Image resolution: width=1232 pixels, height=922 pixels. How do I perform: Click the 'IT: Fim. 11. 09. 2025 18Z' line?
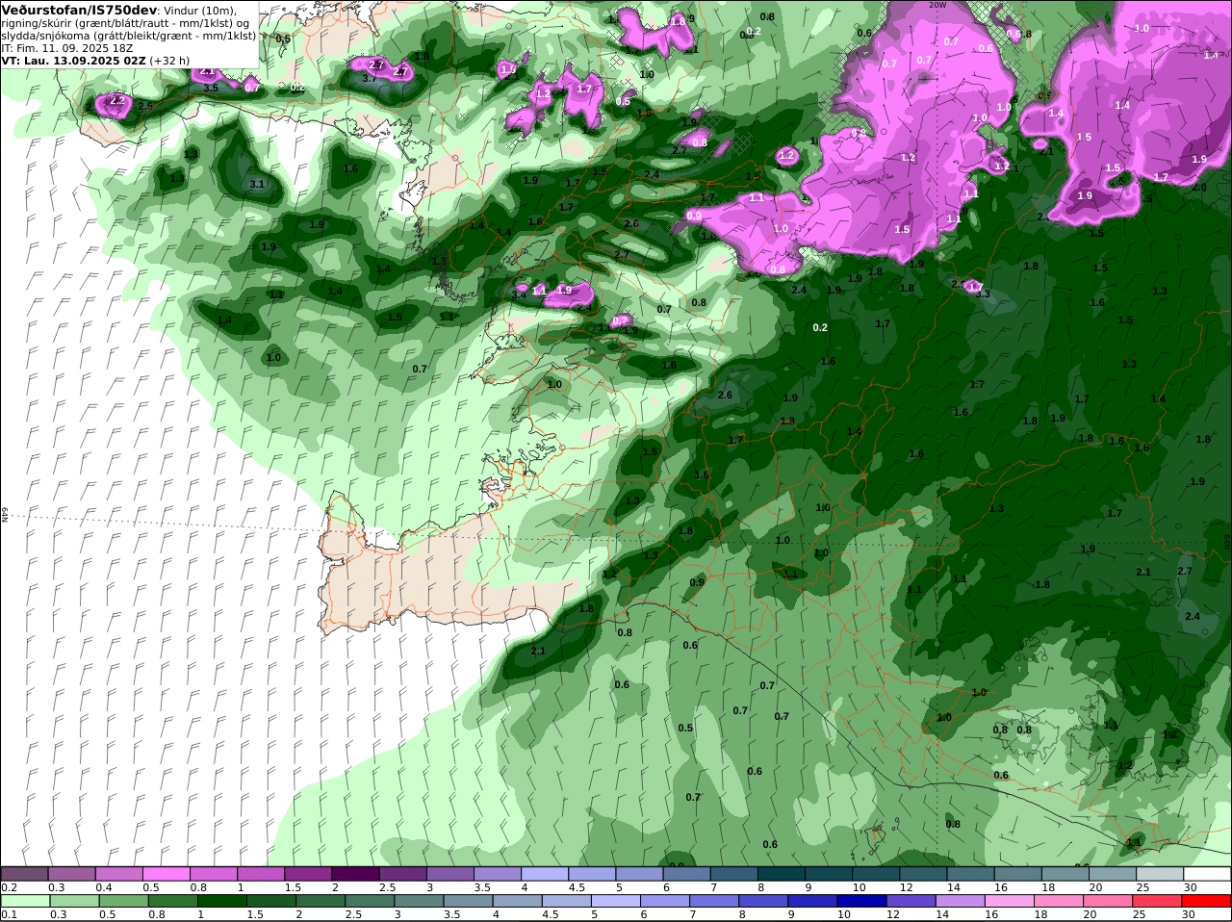(66, 47)
